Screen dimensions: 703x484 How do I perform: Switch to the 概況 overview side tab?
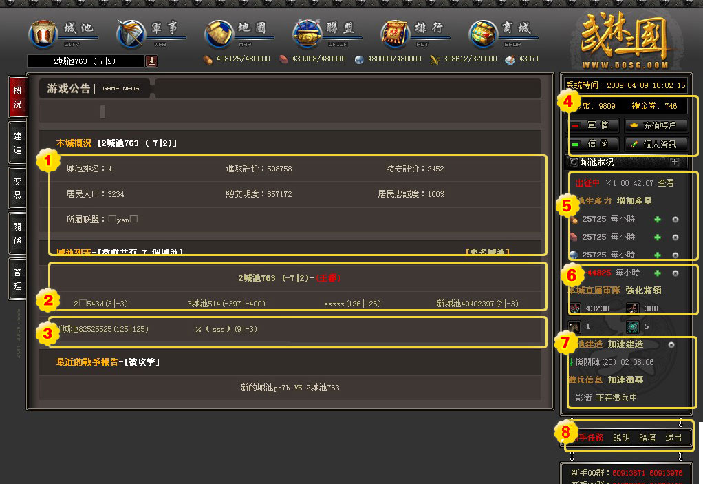click(17, 97)
